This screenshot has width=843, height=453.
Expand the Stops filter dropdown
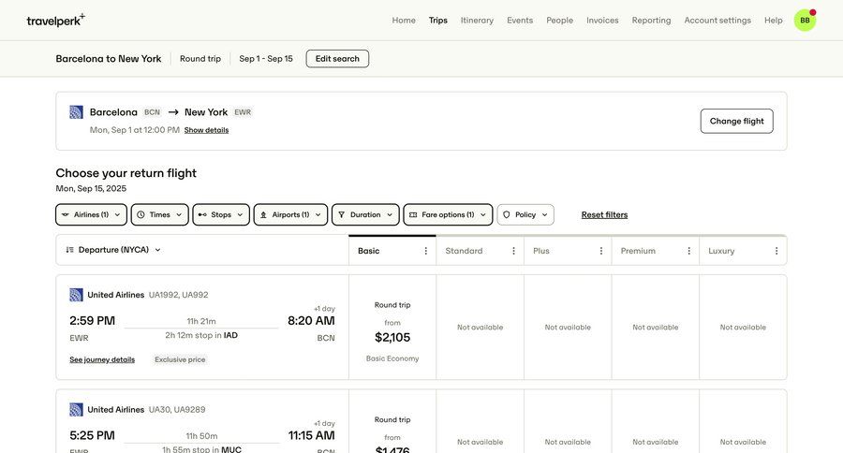221,214
